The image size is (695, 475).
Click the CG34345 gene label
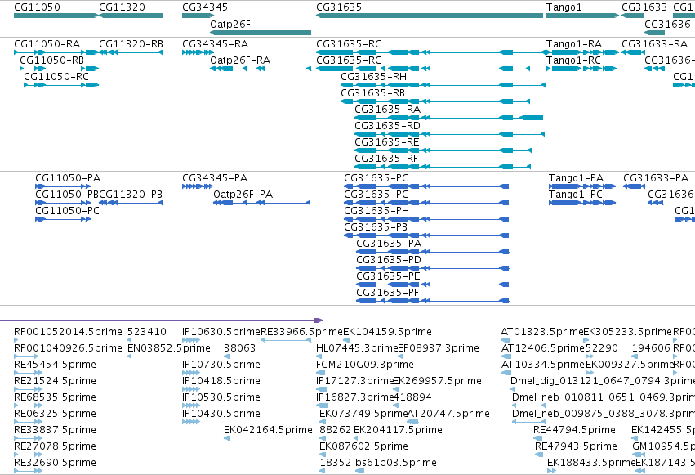(205, 7)
